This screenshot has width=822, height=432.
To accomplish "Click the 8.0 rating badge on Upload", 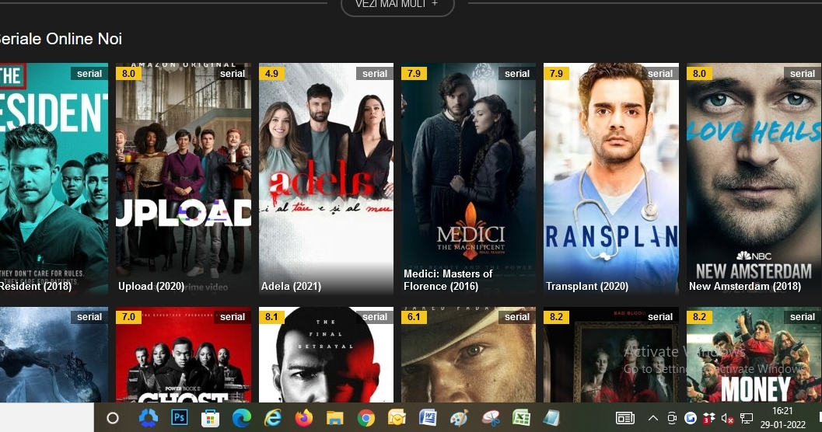I will 129,73.
